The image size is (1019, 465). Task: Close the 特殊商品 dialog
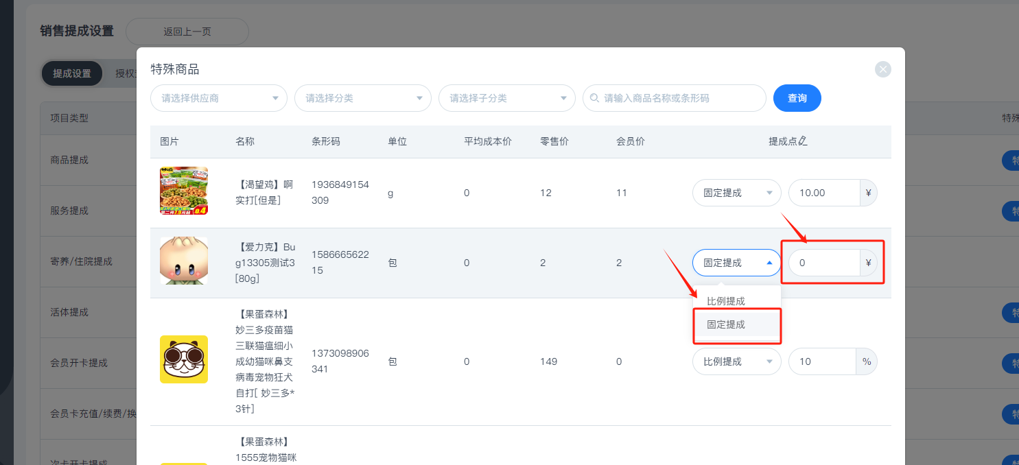click(x=883, y=69)
